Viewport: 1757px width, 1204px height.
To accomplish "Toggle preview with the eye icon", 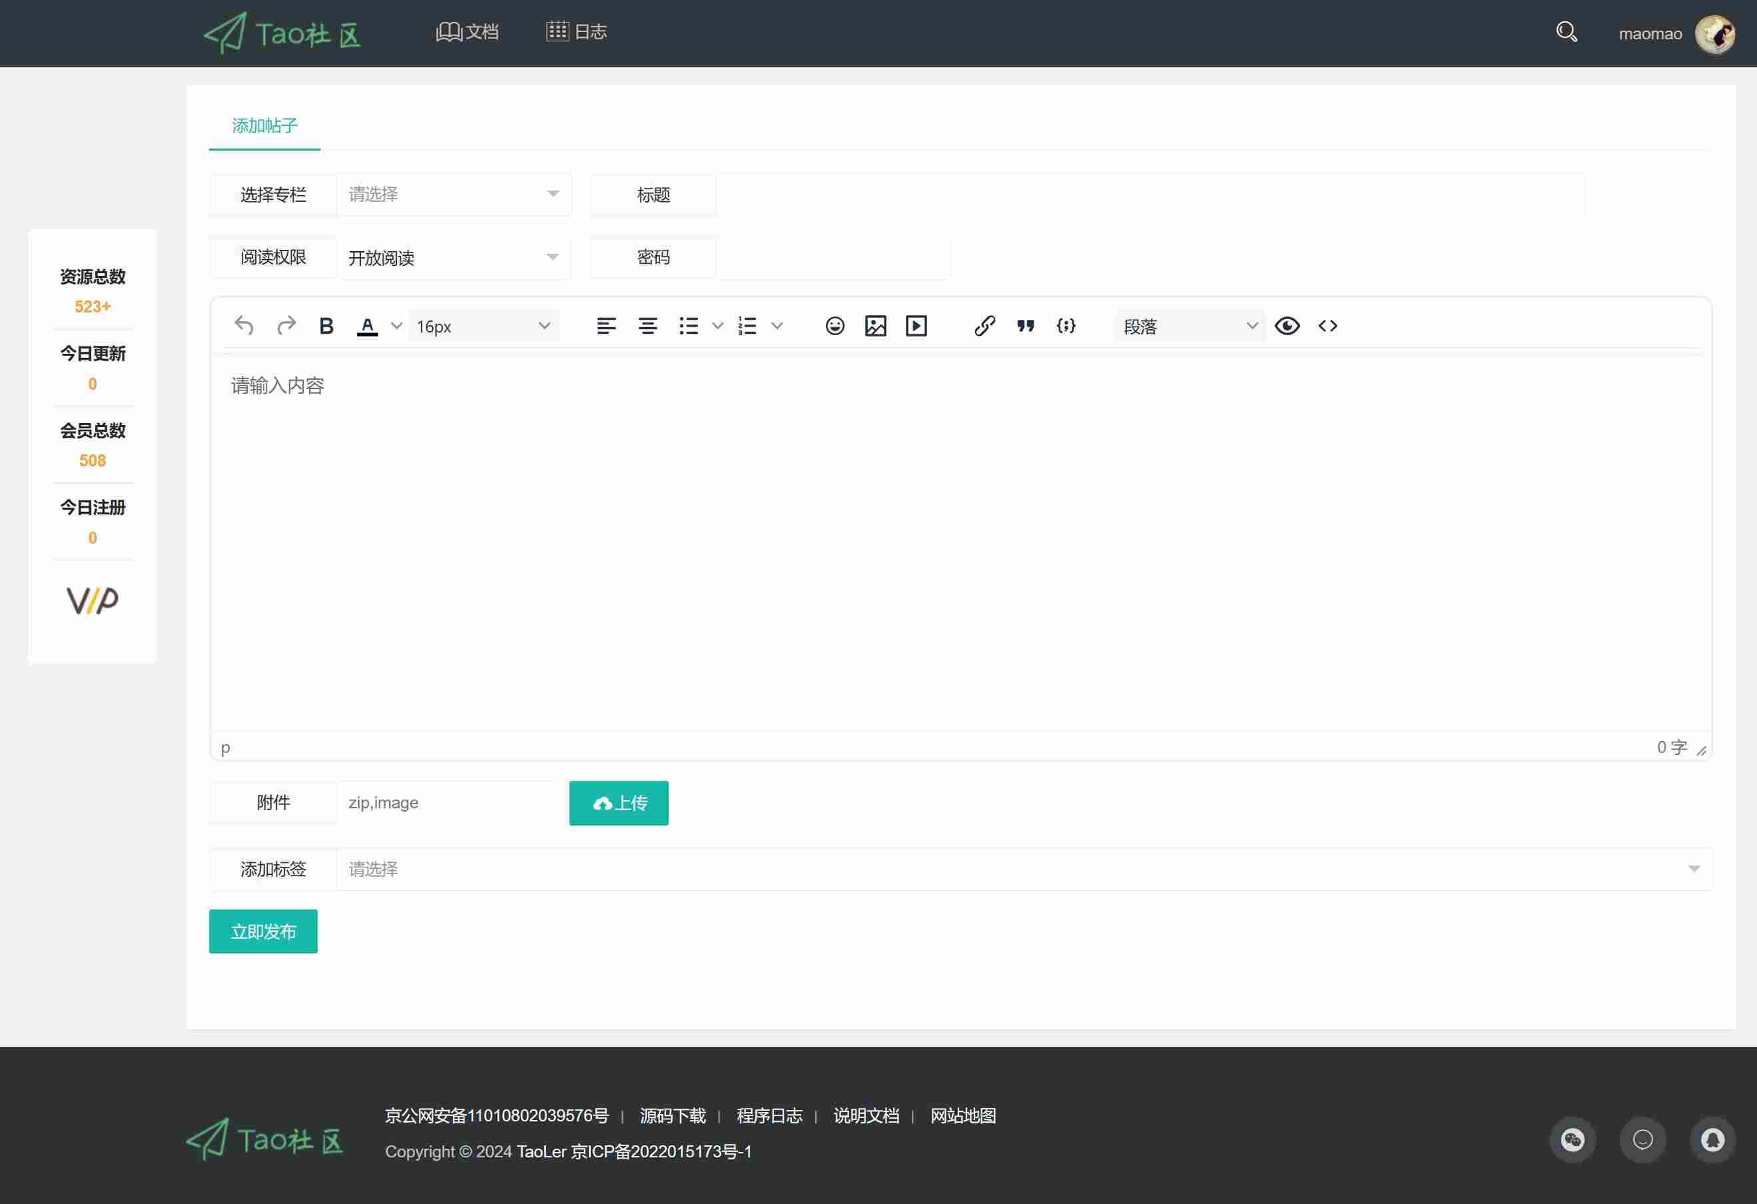I will coord(1287,326).
